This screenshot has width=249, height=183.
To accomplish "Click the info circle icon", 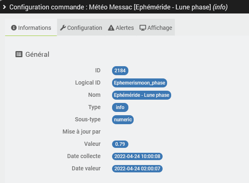I will click(x=13, y=28).
